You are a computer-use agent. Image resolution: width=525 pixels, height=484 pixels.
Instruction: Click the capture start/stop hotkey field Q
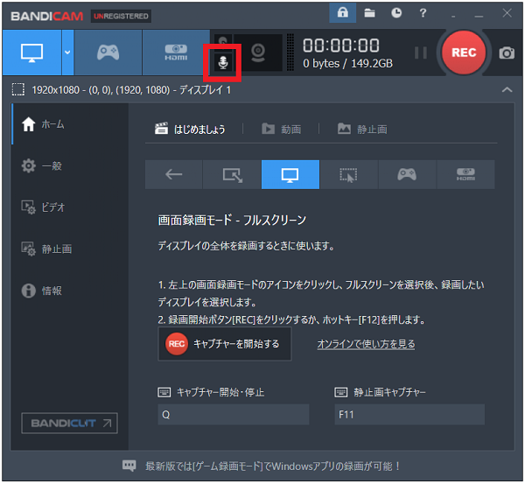pyautogui.click(x=234, y=414)
